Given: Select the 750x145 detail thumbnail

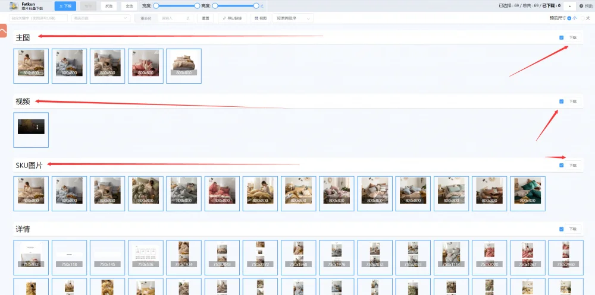Looking at the screenshot, I should 107,258.
